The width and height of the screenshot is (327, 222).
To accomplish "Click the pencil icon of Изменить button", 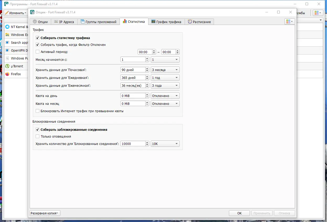I will (x=7, y=13).
